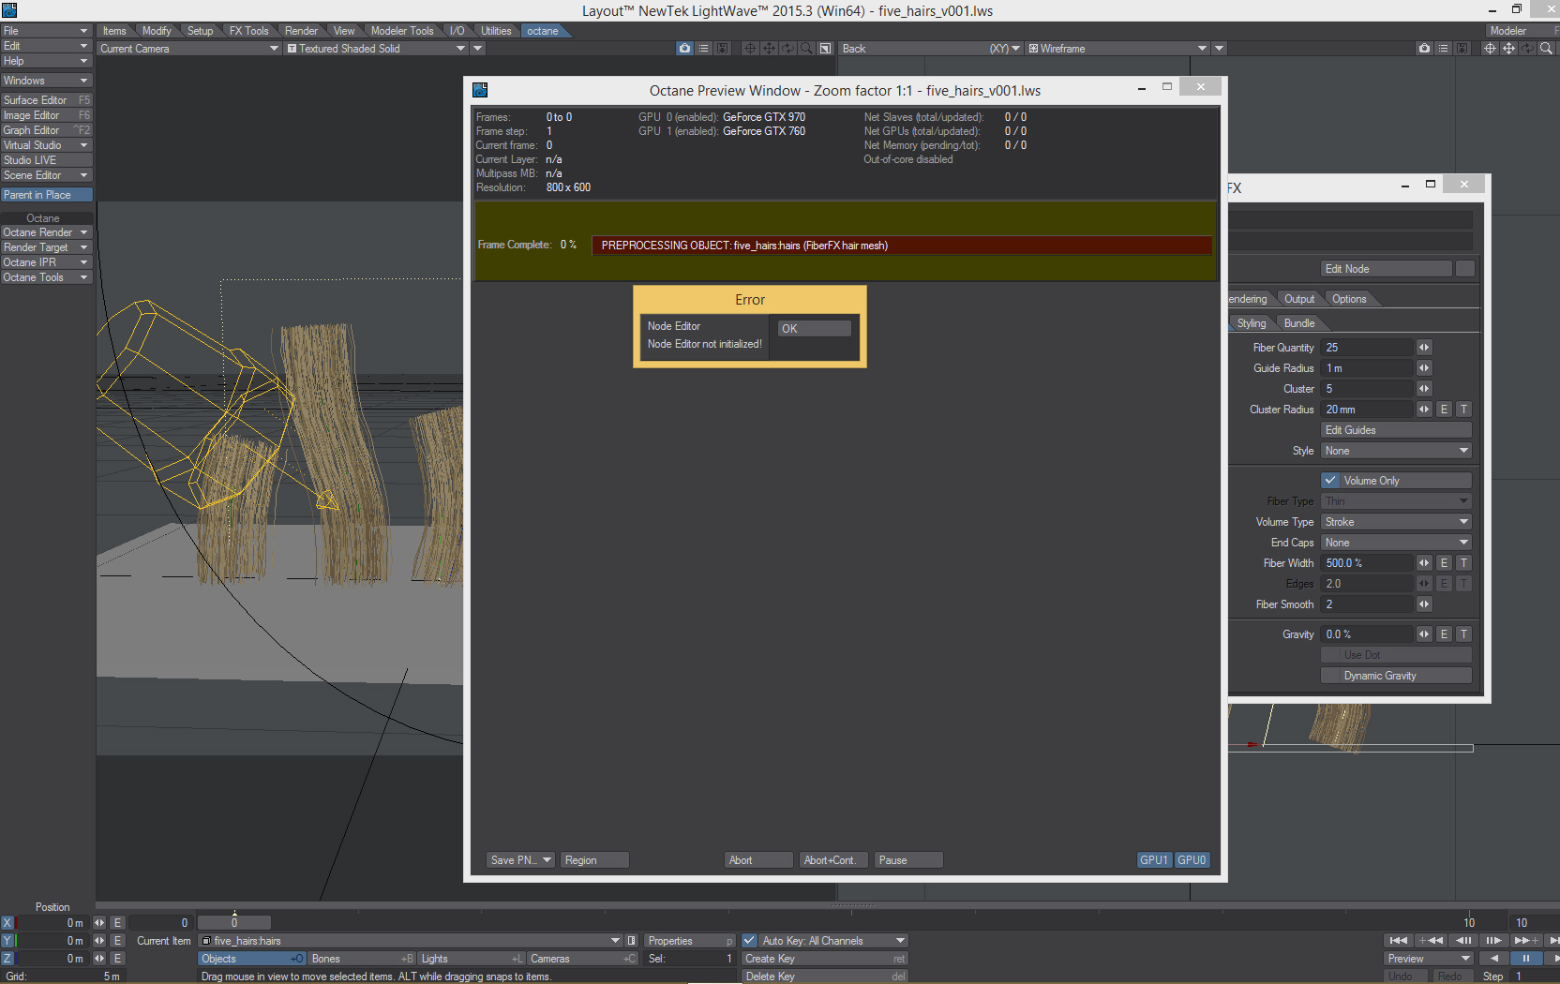Open the Textured Shaded Solid display dropdown
1560x984 pixels.
click(376, 49)
